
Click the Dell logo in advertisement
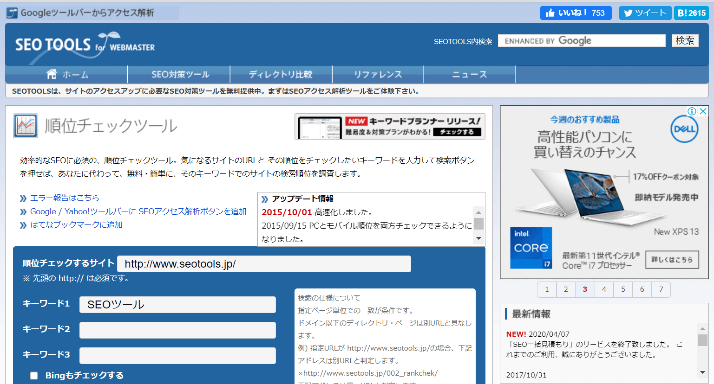coord(684,129)
